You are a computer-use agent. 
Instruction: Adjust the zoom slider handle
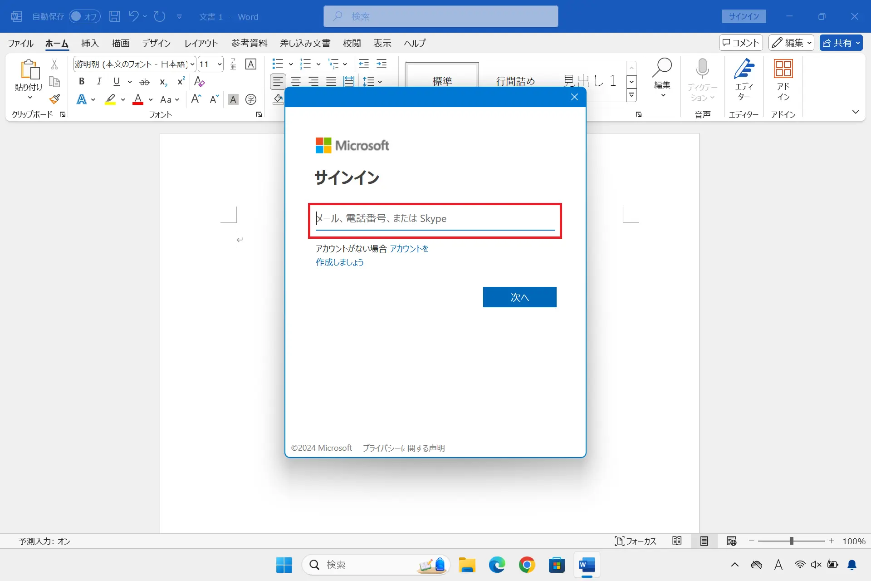point(791,541)
